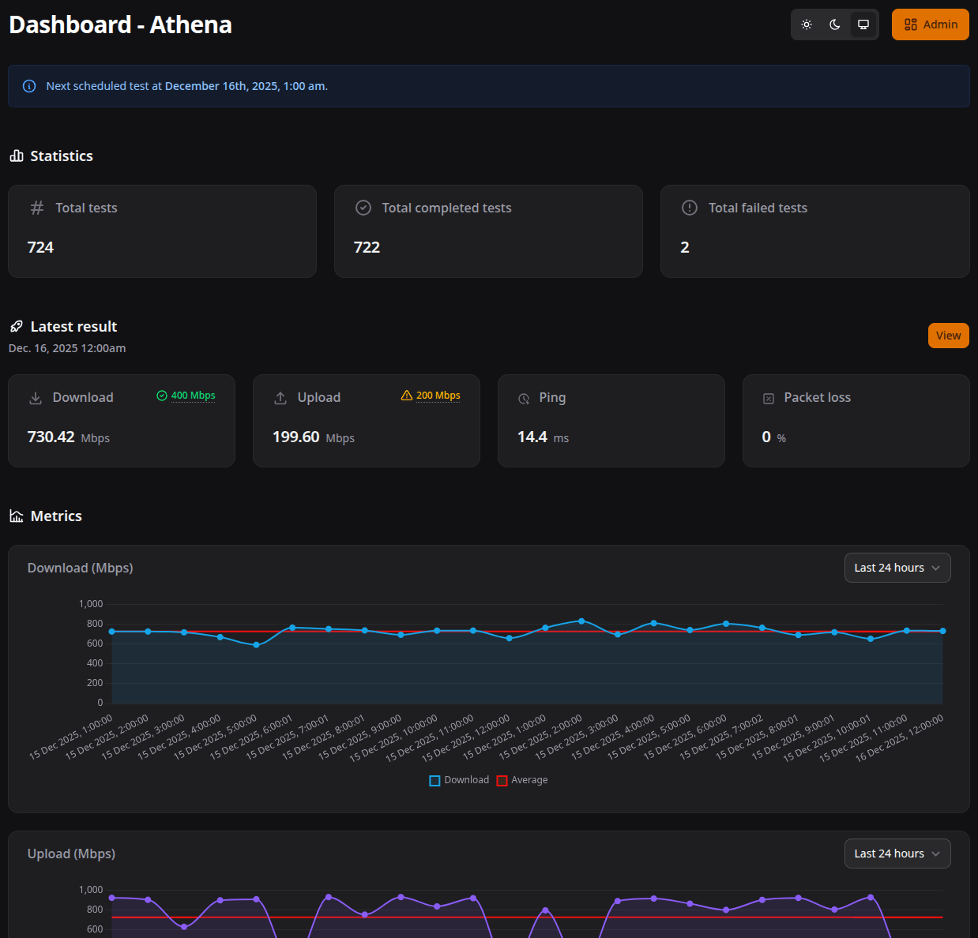Click the Packet loss card icon
Screen dimensions: 978x938
click(x=769, y=399)
